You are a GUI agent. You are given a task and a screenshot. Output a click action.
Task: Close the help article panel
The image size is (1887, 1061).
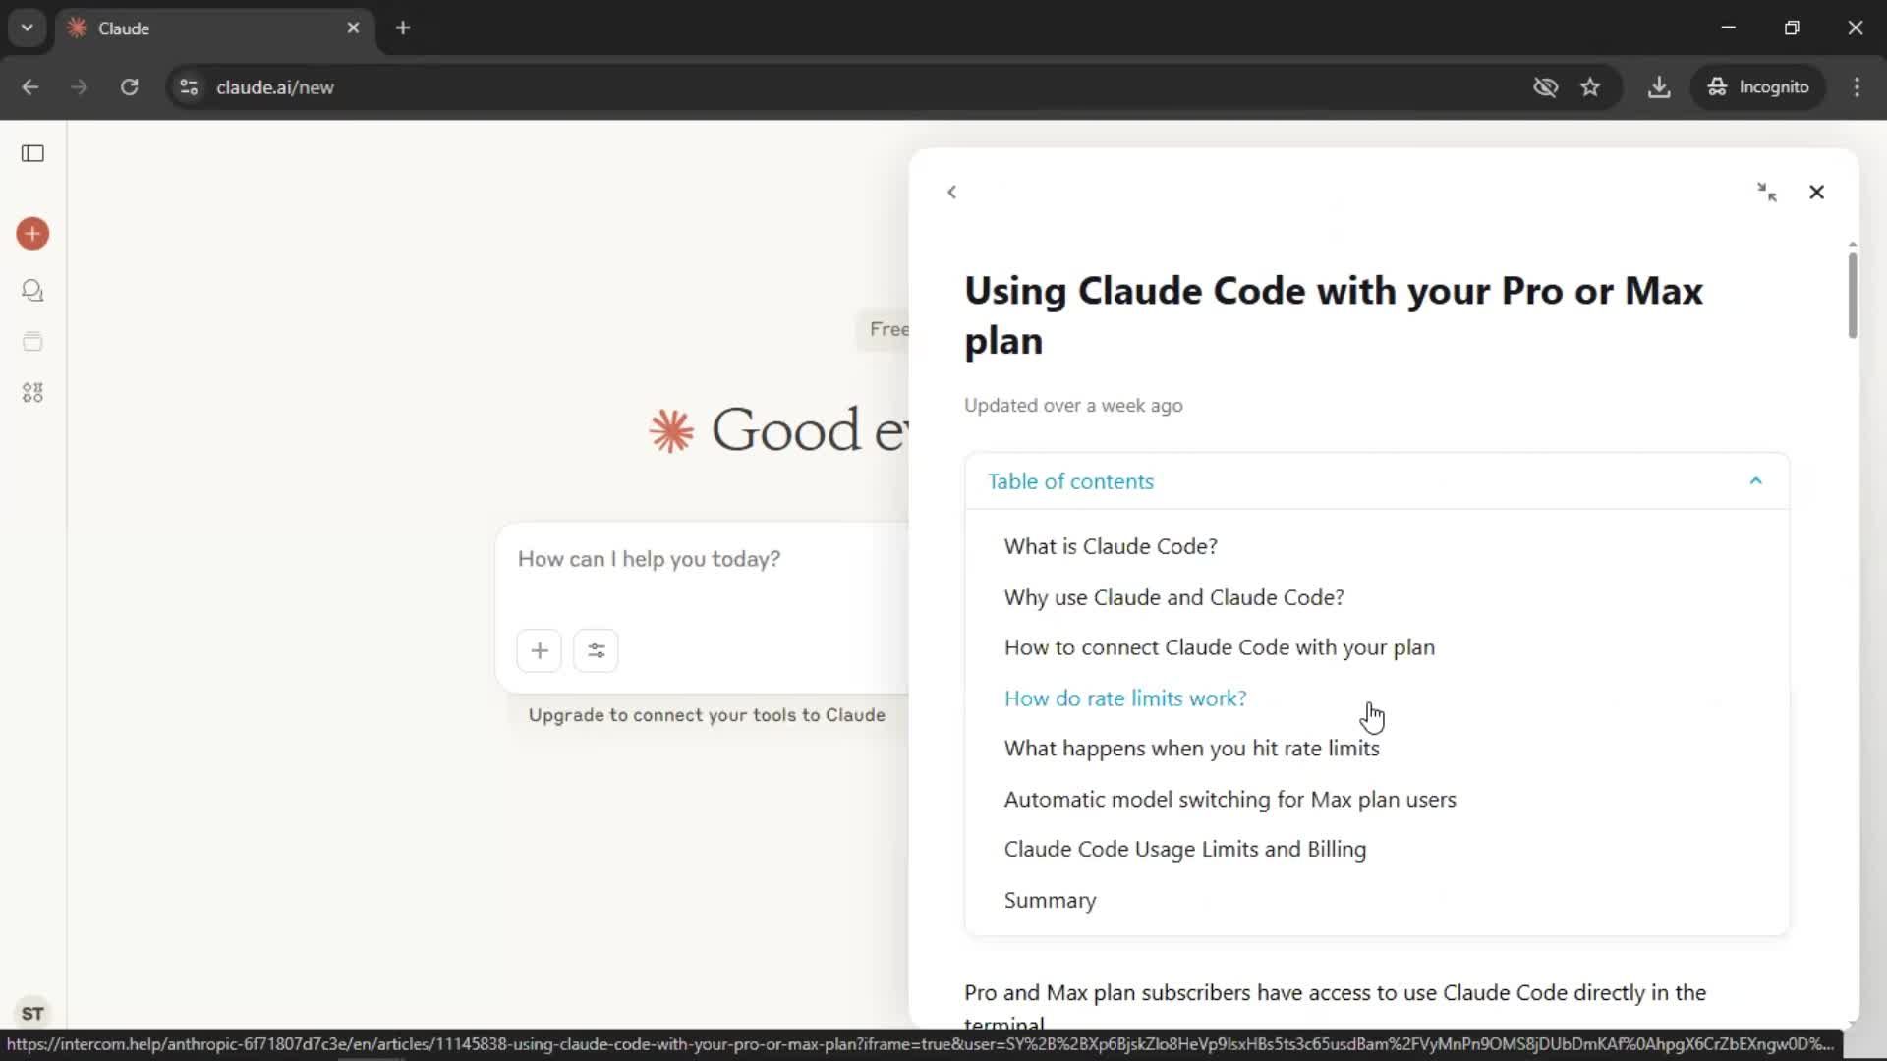(1816, 193)
